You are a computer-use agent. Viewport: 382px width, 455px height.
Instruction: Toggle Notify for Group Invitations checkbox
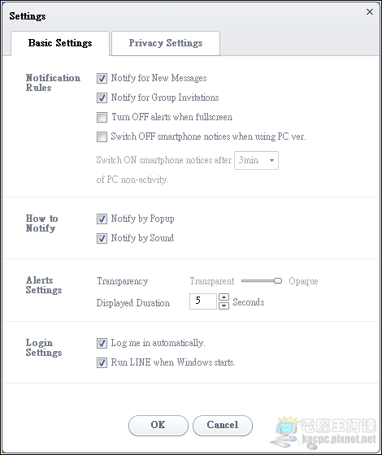pos(102,97)
